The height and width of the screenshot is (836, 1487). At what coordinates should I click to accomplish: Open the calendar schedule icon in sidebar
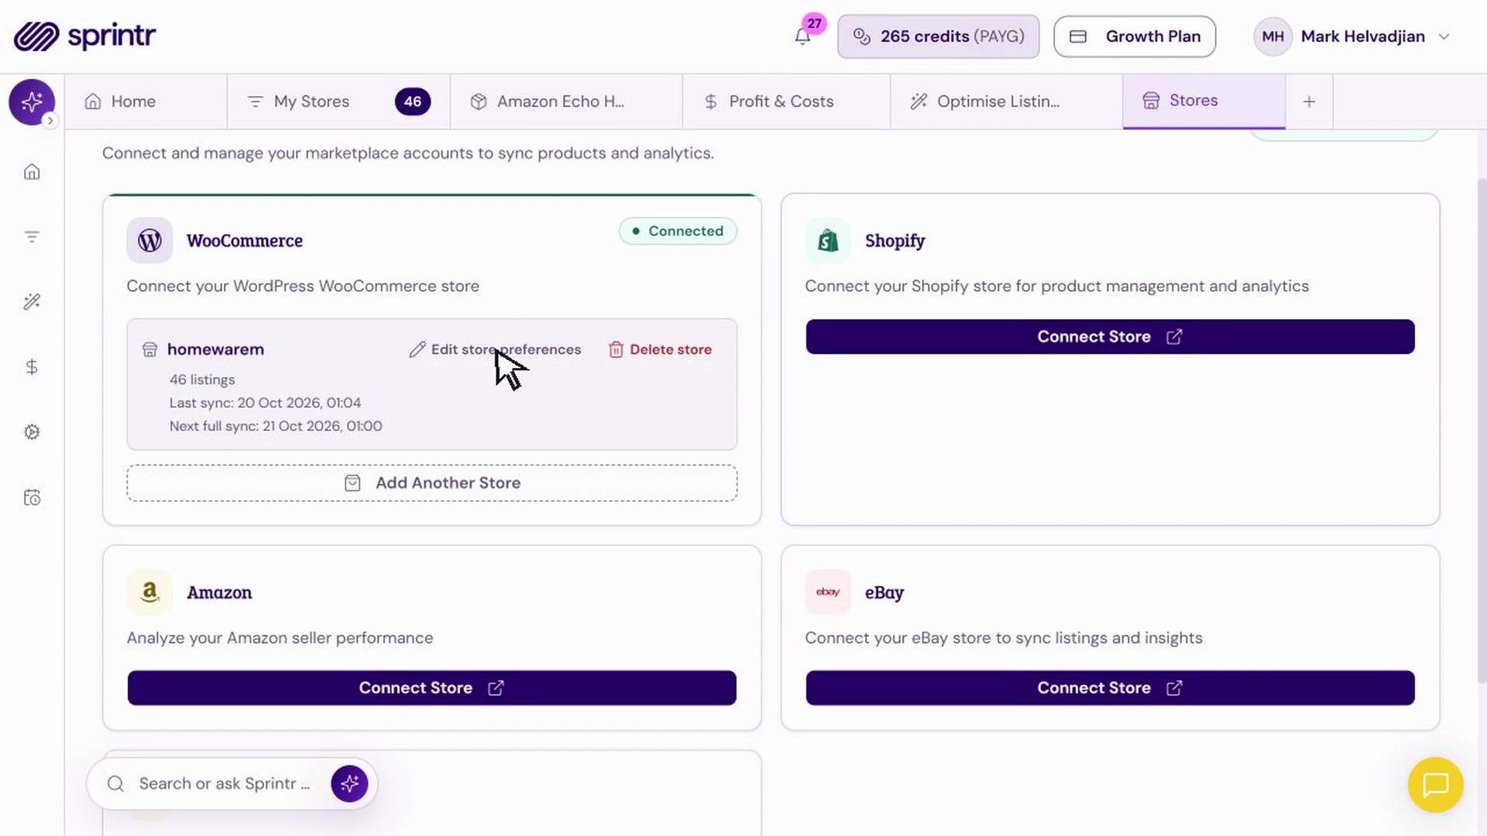pos(32,497)
